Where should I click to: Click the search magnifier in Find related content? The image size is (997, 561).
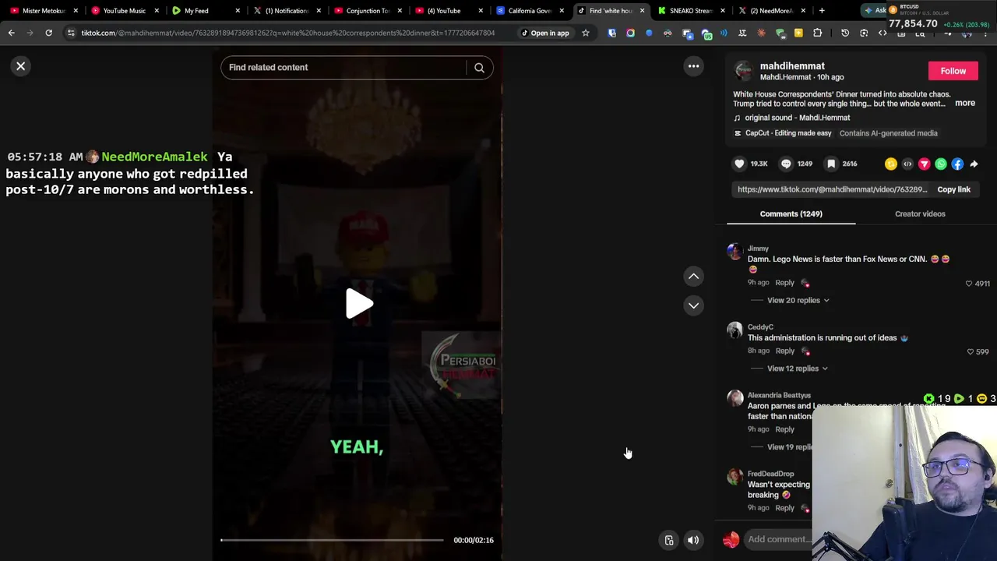479,68
